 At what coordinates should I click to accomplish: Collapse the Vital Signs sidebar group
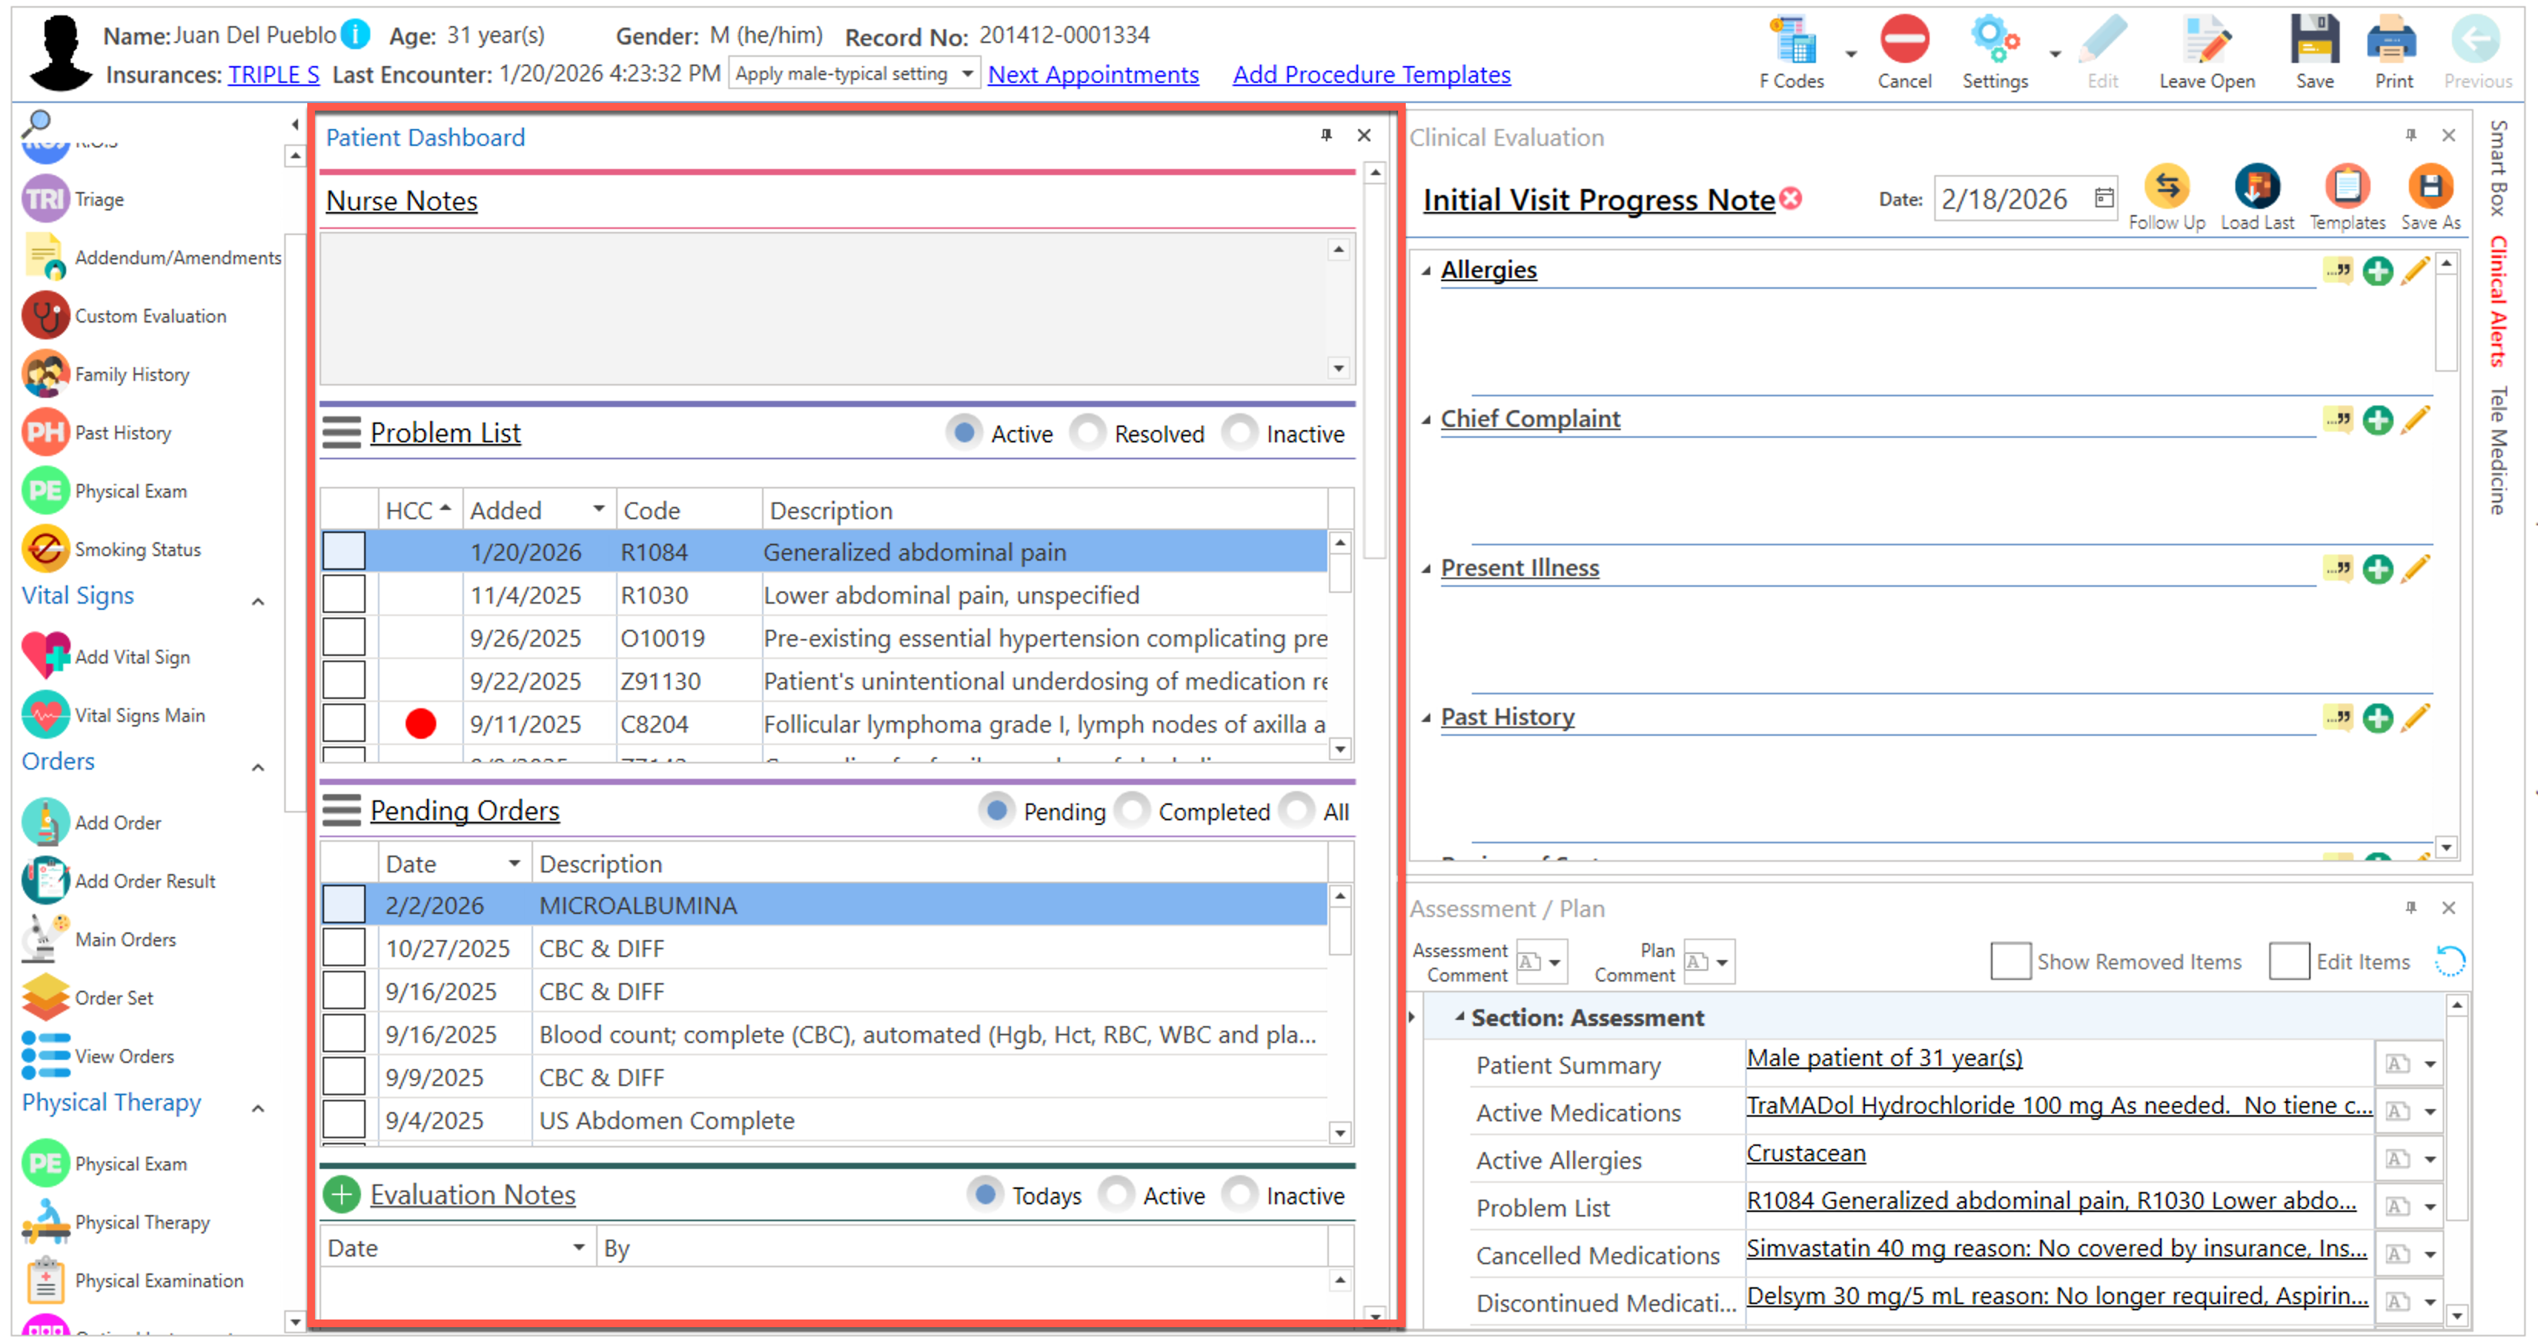click(x=258, y=601)
